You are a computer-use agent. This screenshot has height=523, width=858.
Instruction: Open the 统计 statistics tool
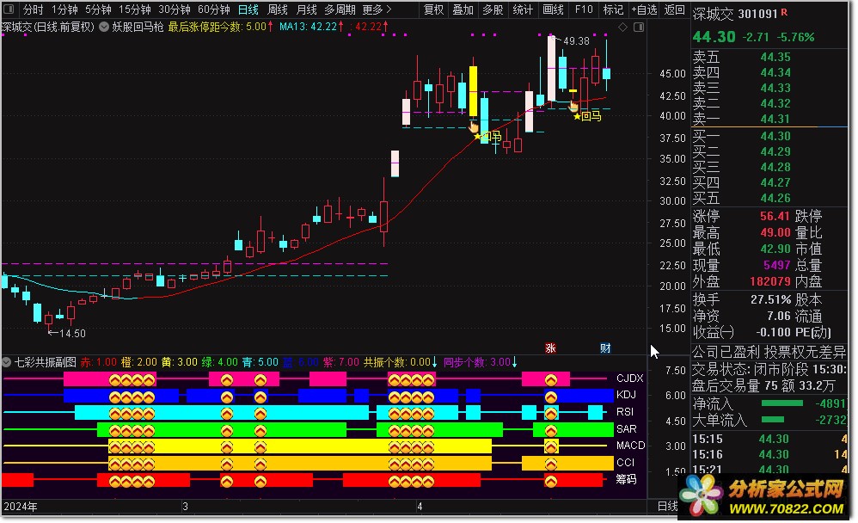(523, 9)
